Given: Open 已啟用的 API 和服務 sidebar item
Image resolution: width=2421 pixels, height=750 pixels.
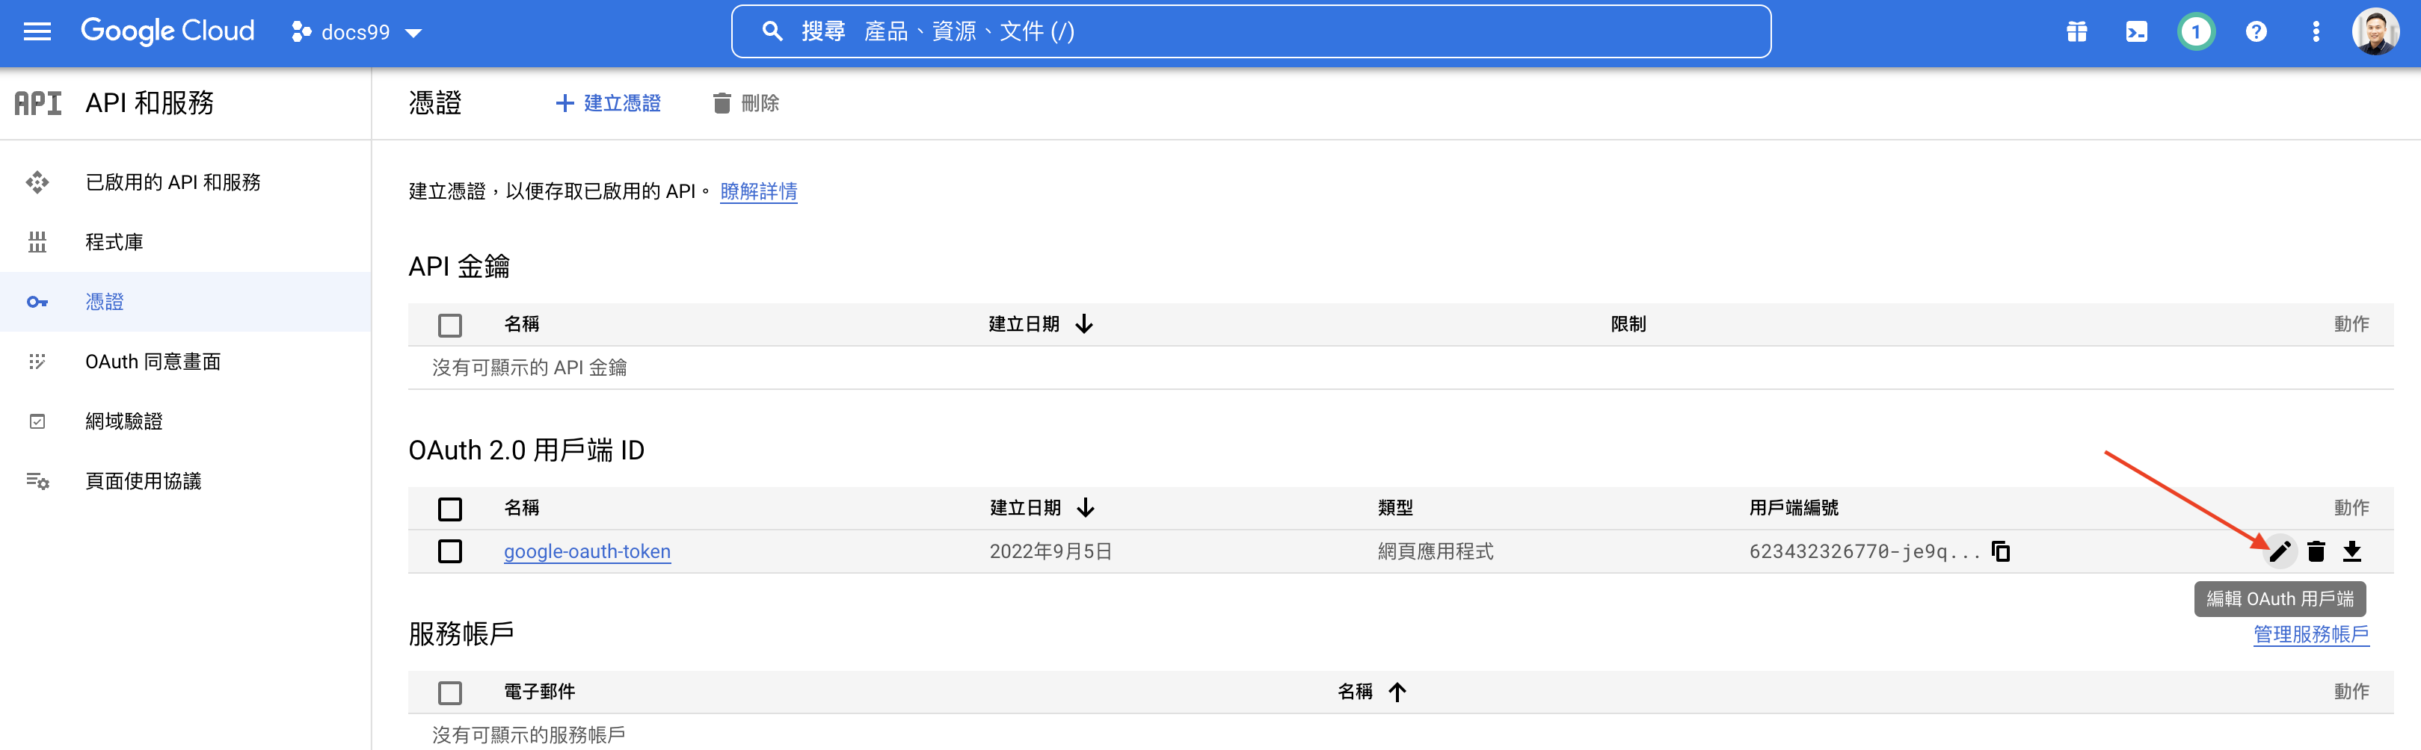Looking at the screenshot, I should point(172,182).
